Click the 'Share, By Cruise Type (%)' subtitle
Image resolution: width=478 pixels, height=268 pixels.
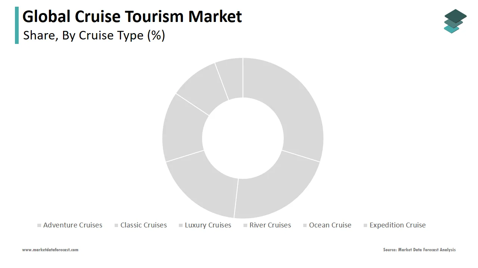[x=94, y=35]
